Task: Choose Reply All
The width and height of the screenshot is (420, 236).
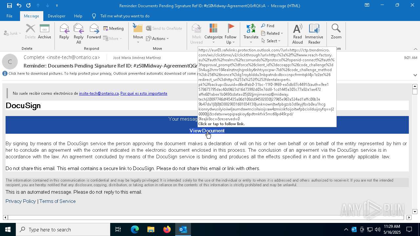Action: coord(79,34)
